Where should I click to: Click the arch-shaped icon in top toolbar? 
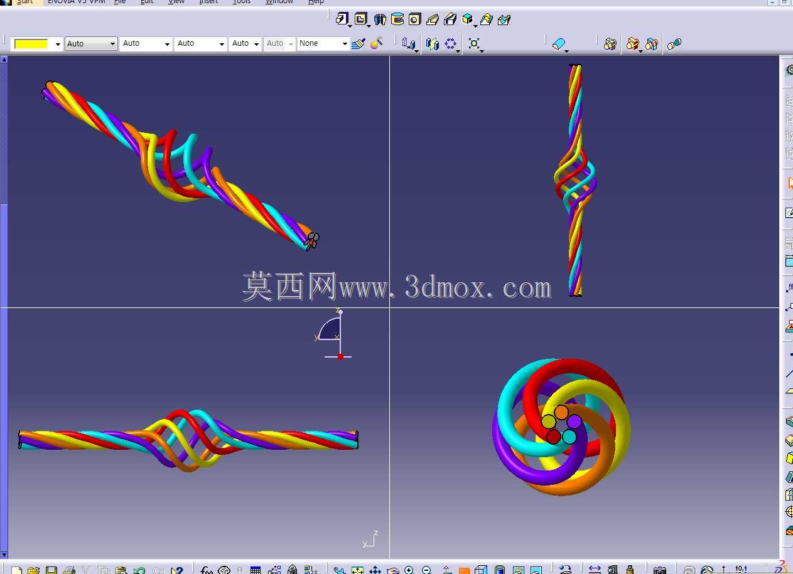tap(380, 19)
